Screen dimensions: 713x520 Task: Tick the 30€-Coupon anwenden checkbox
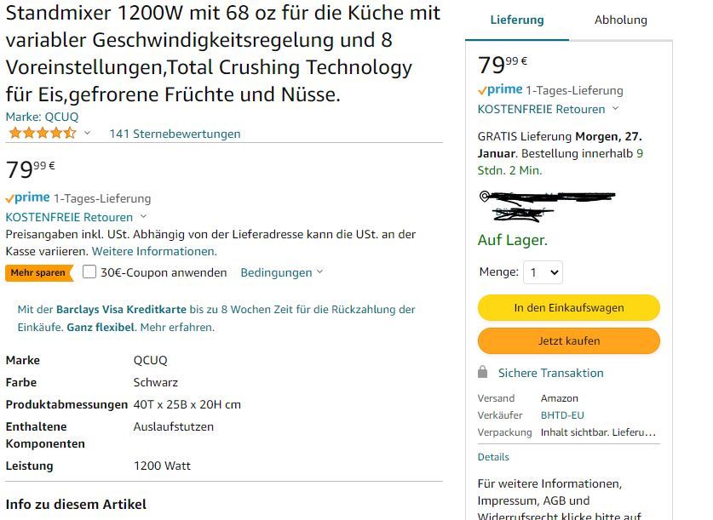[89, 272]
